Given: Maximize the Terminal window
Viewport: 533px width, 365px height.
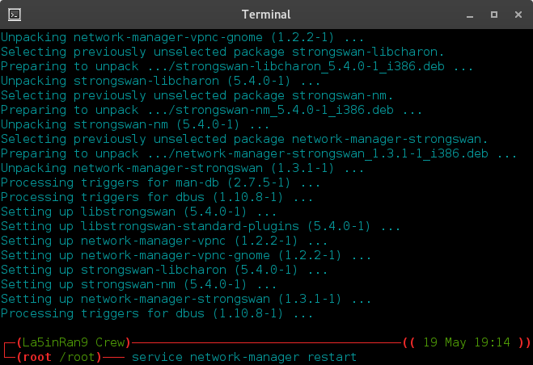Looking at the screenshot, I should click(x=494, y=15).
